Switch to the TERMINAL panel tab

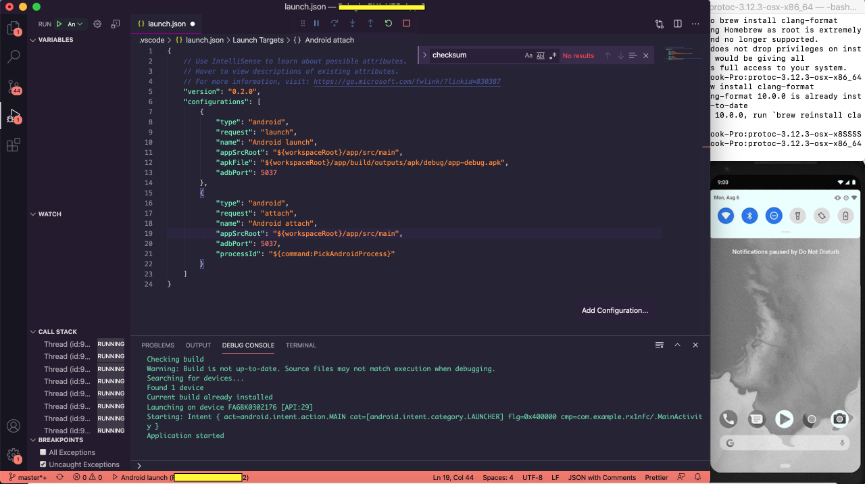301,345
